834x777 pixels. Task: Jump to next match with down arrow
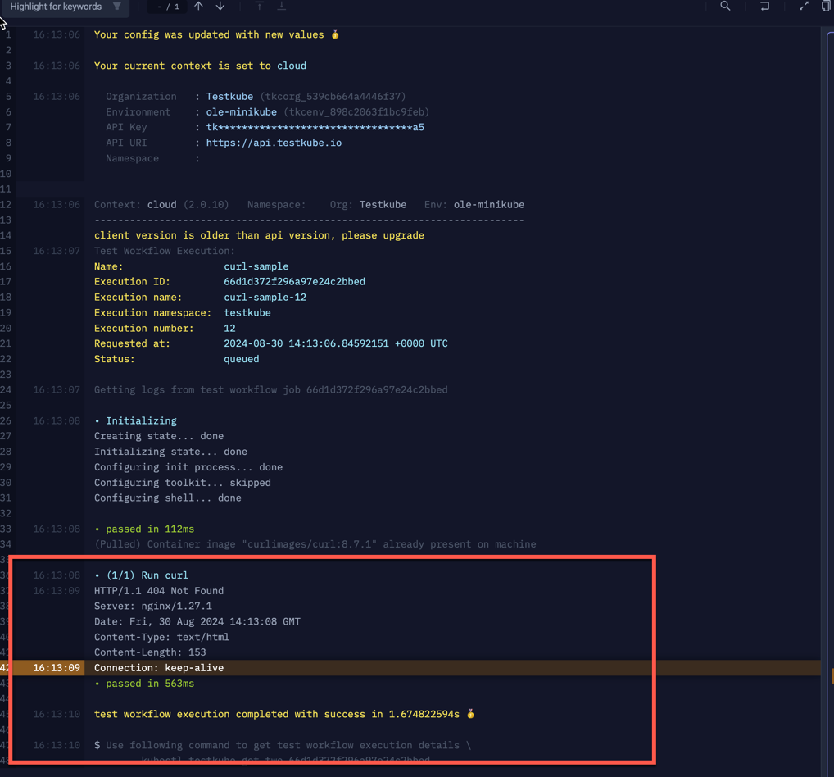pyautogui.click(x=219, y=7)
